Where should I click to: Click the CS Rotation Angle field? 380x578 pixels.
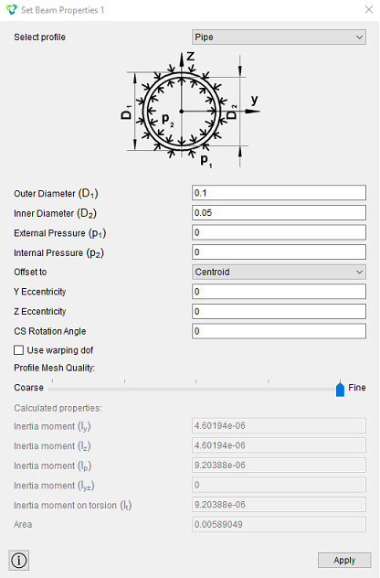[x=279, y=331]
